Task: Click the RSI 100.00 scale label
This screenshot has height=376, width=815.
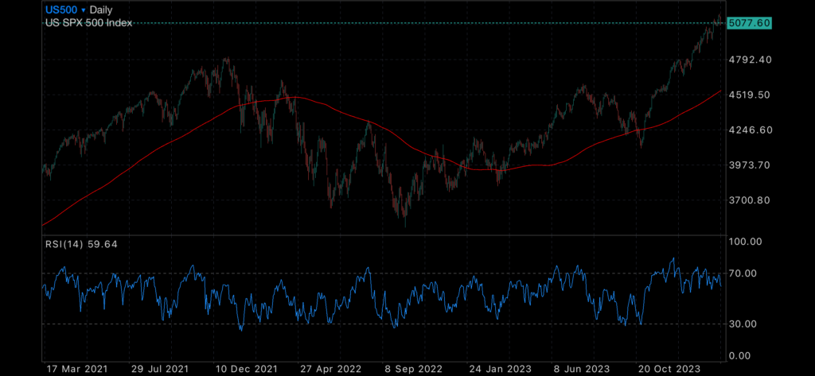Action: (x=745, y=242)
